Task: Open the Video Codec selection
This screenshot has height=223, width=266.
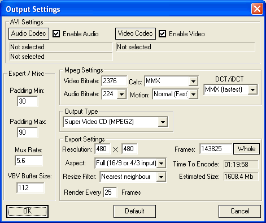Action: point(136,33)
